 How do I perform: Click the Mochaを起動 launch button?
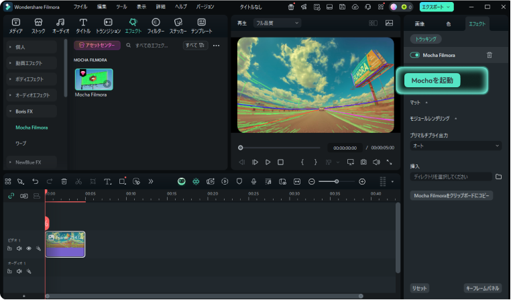pyautogui.click(x=432, y=81)
